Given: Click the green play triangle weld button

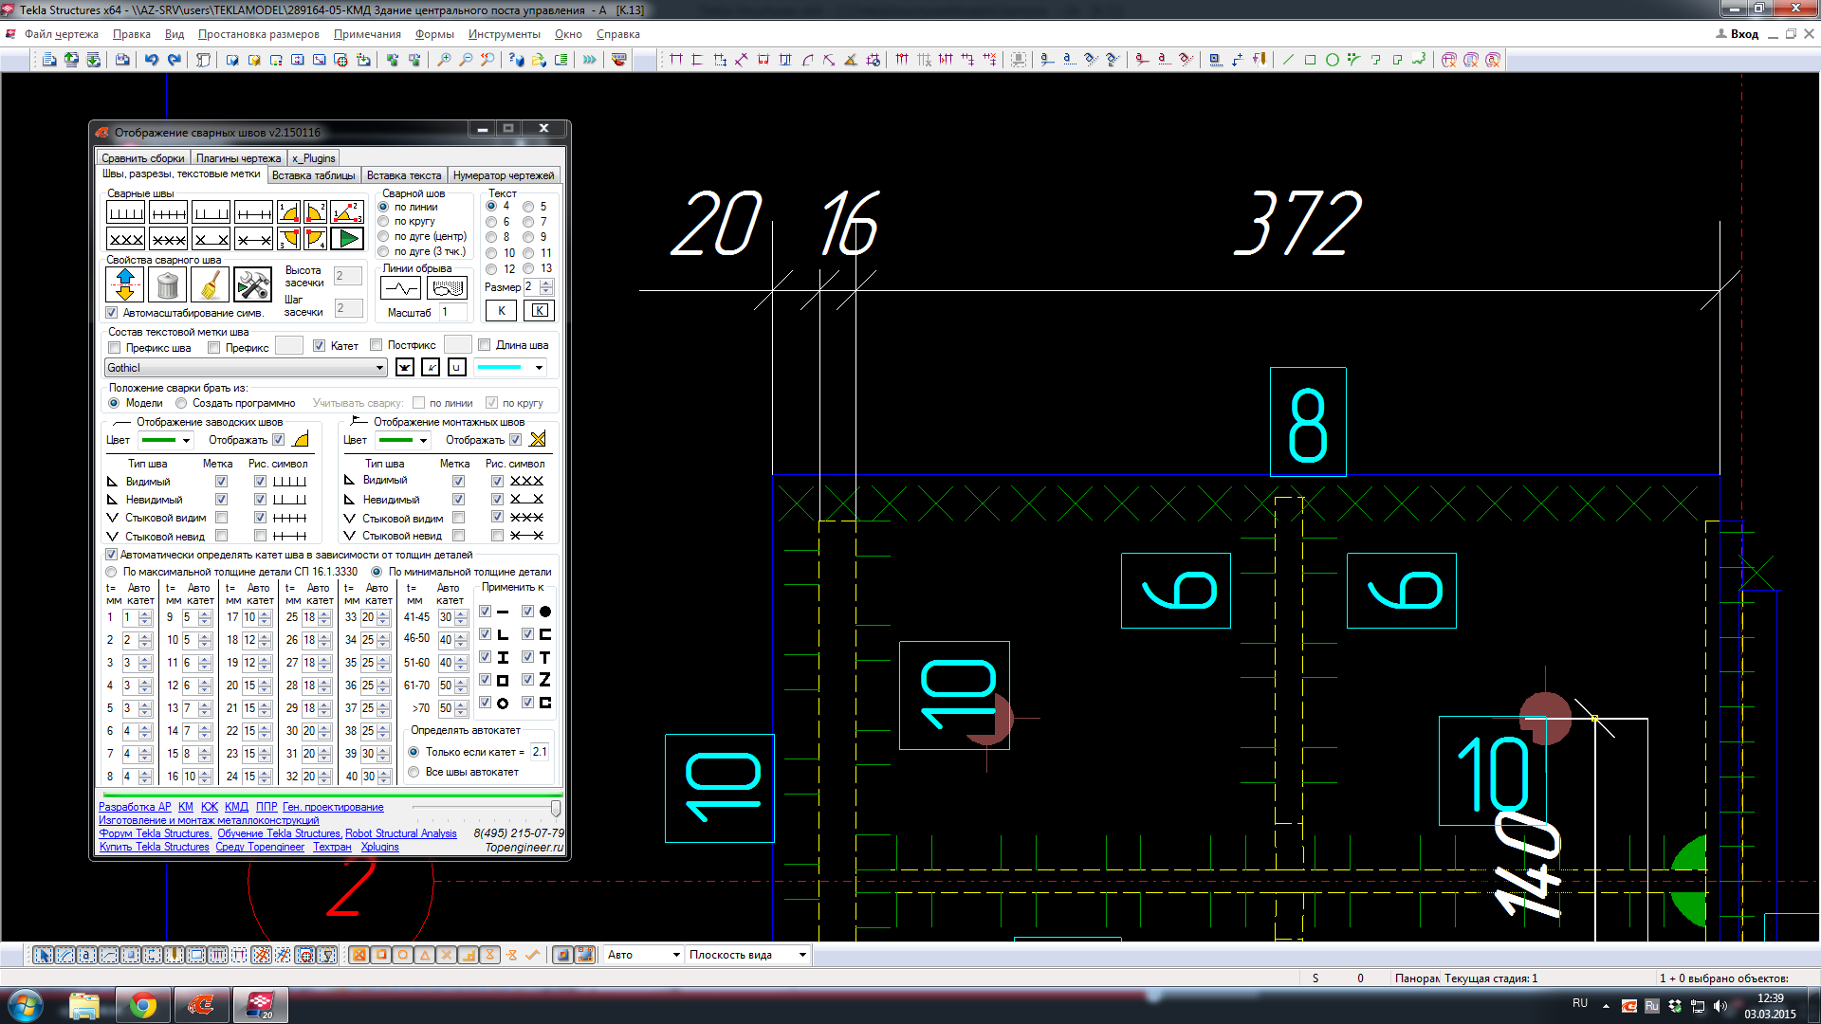Looking at the screenshot, I should (347, 239).
